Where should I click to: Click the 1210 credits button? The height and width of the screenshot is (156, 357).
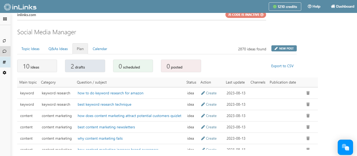pyautogui.click(x=285, y=7)
